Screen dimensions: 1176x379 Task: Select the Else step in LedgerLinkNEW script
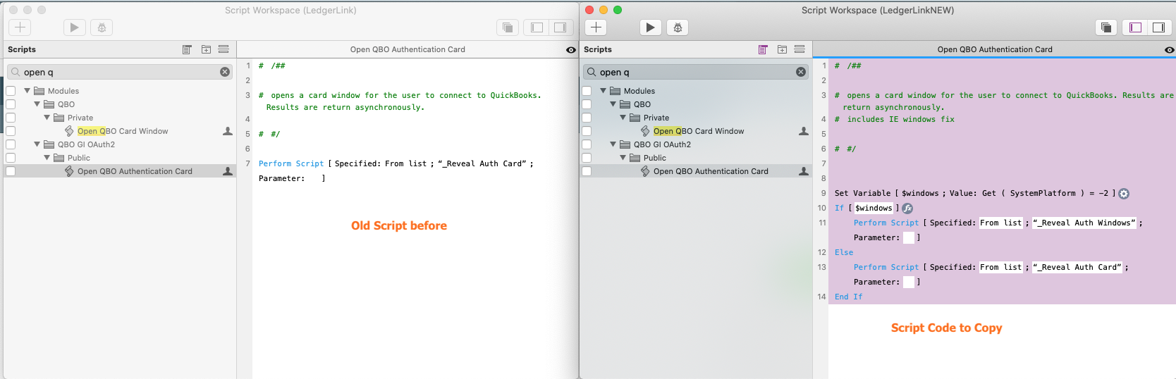tap(844, 252)
